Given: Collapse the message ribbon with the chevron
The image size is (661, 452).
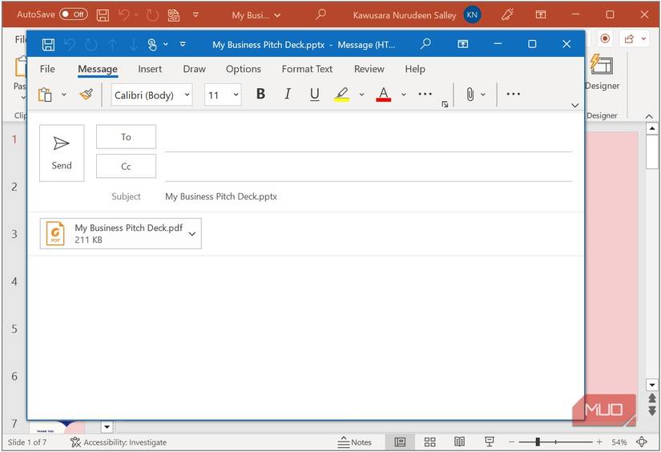Looking at the screenshot, I should [574, 105].
